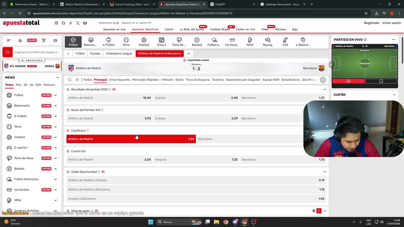Open the Facebook social icon
Screen dimensions: 404x227
(x=63, y=23)
